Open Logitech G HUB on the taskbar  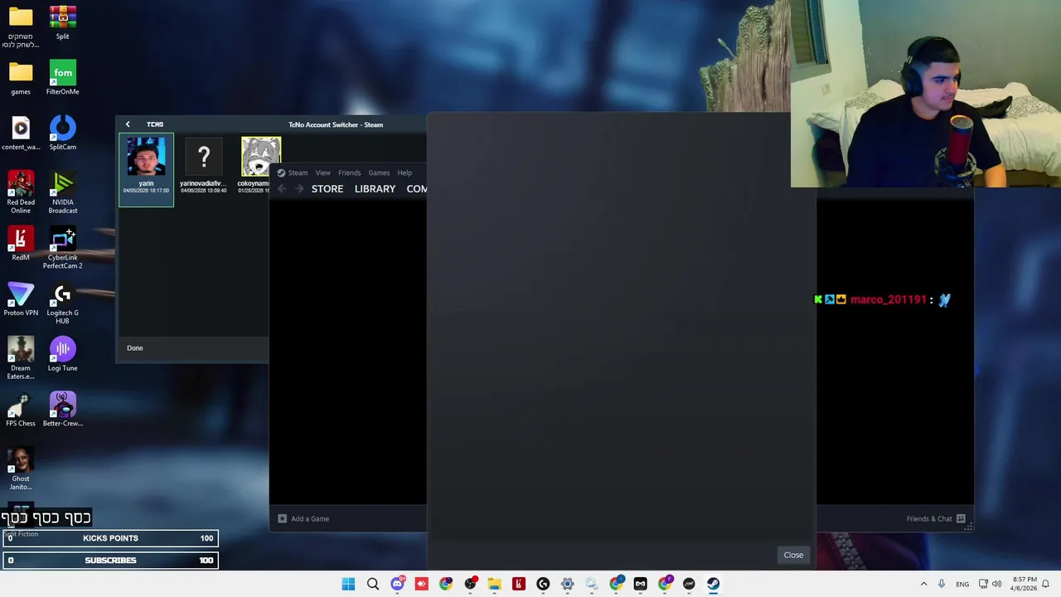543,584
